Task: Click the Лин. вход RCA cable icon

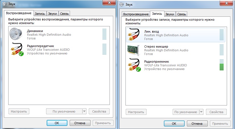Action: [x=134, y=35]
